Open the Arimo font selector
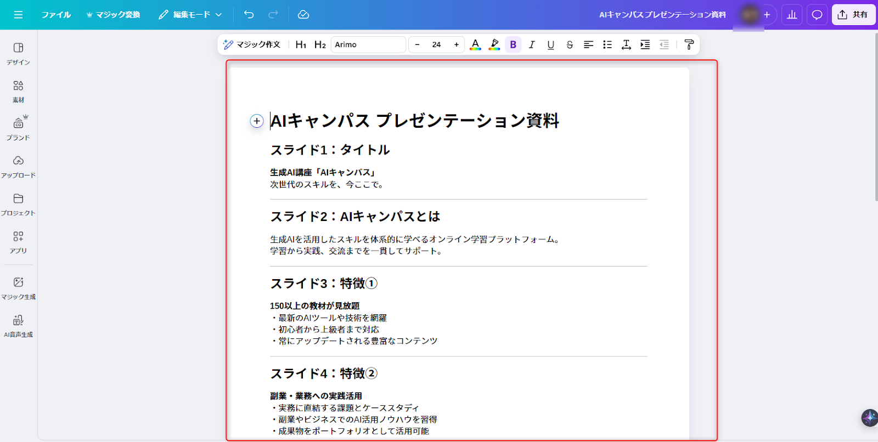 [x=368, y=44]
